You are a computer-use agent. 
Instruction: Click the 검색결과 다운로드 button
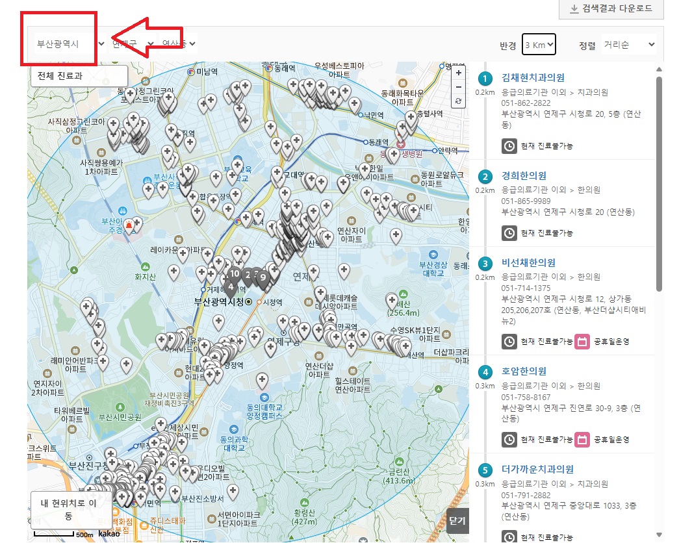(x=611, y=9)
